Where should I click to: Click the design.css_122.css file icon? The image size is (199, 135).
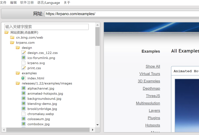(x=24, y=53)
